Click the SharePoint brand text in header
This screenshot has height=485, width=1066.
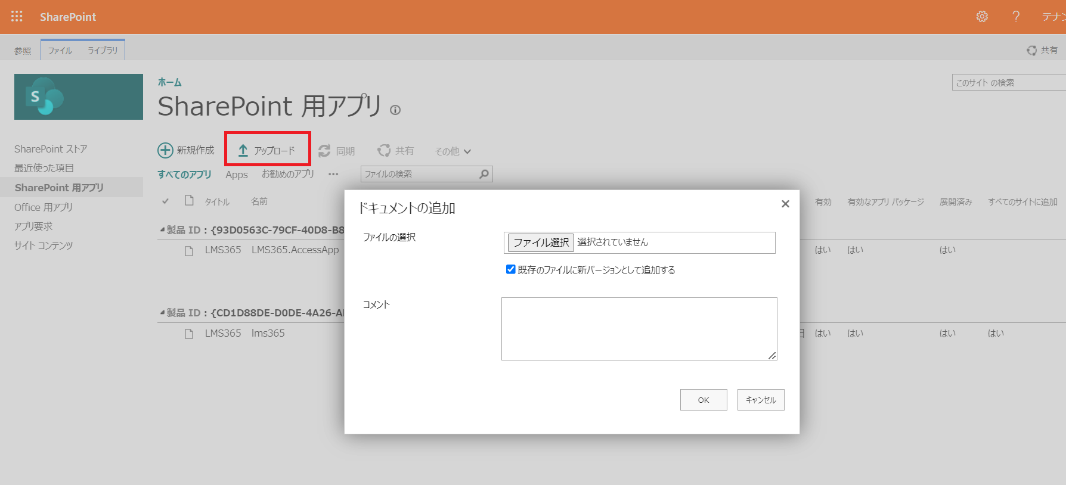pyautogui.click(x=68, y=17)
